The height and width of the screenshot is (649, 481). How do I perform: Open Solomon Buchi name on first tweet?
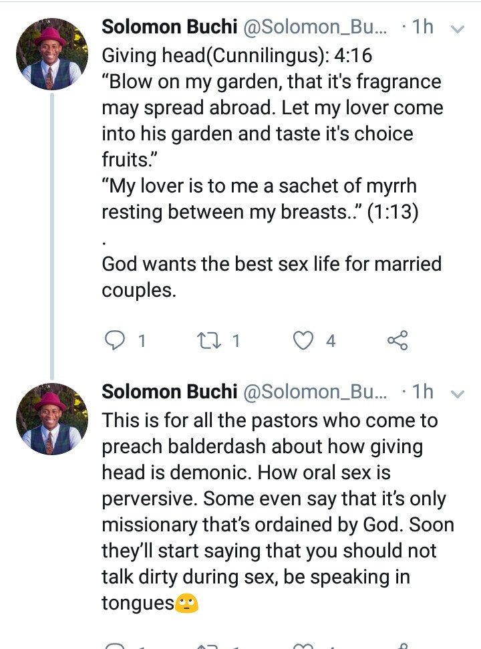pos(168,27)
